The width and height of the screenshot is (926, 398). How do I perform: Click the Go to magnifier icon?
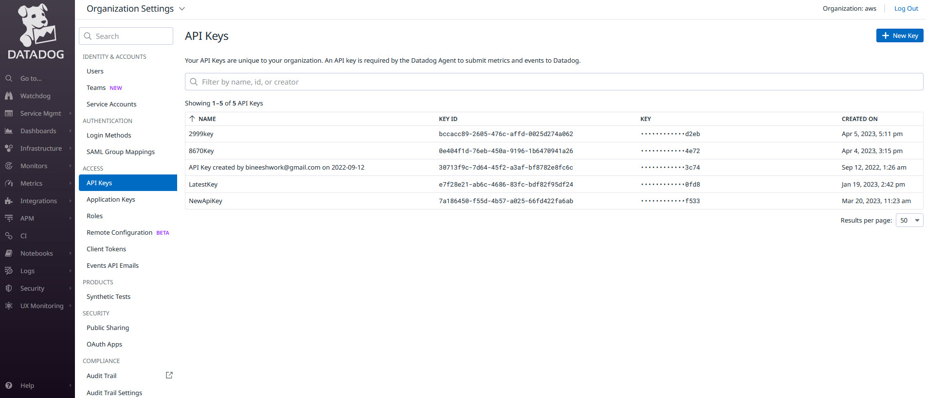9,78
